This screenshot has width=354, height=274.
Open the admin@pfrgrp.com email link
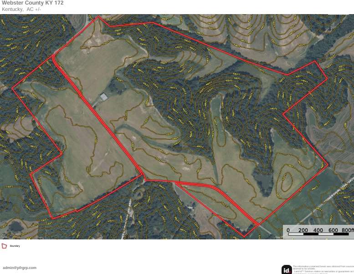point(20,268)
